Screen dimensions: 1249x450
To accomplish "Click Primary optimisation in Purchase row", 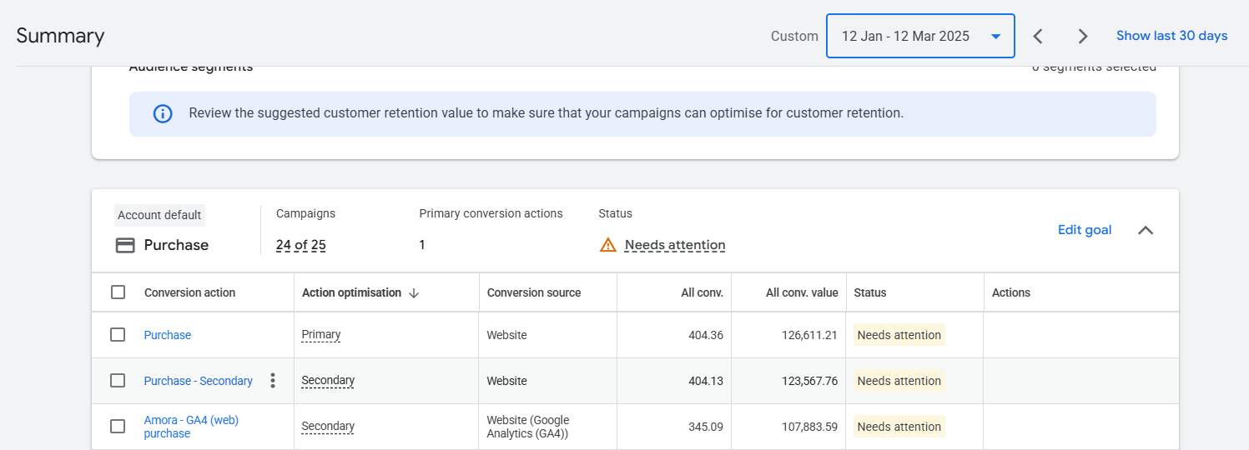I will 321,335.
